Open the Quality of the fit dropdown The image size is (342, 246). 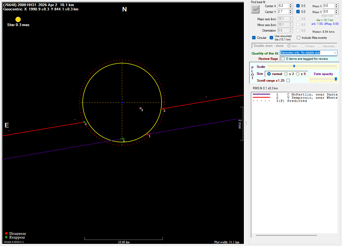[335, 53]
